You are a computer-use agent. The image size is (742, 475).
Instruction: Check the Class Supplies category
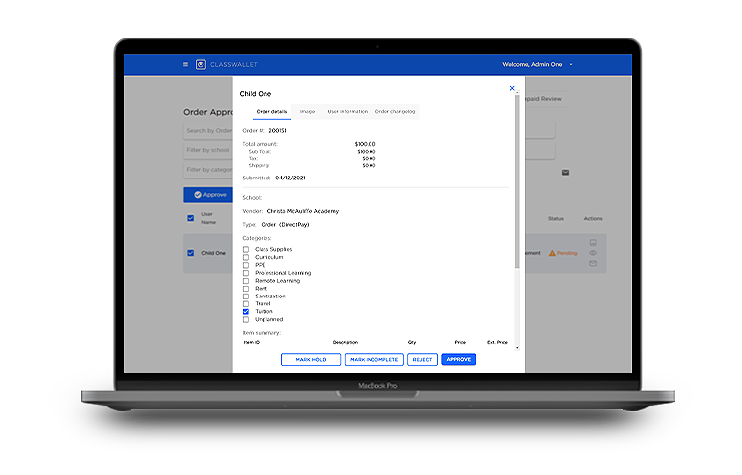[x=246, y=249]
